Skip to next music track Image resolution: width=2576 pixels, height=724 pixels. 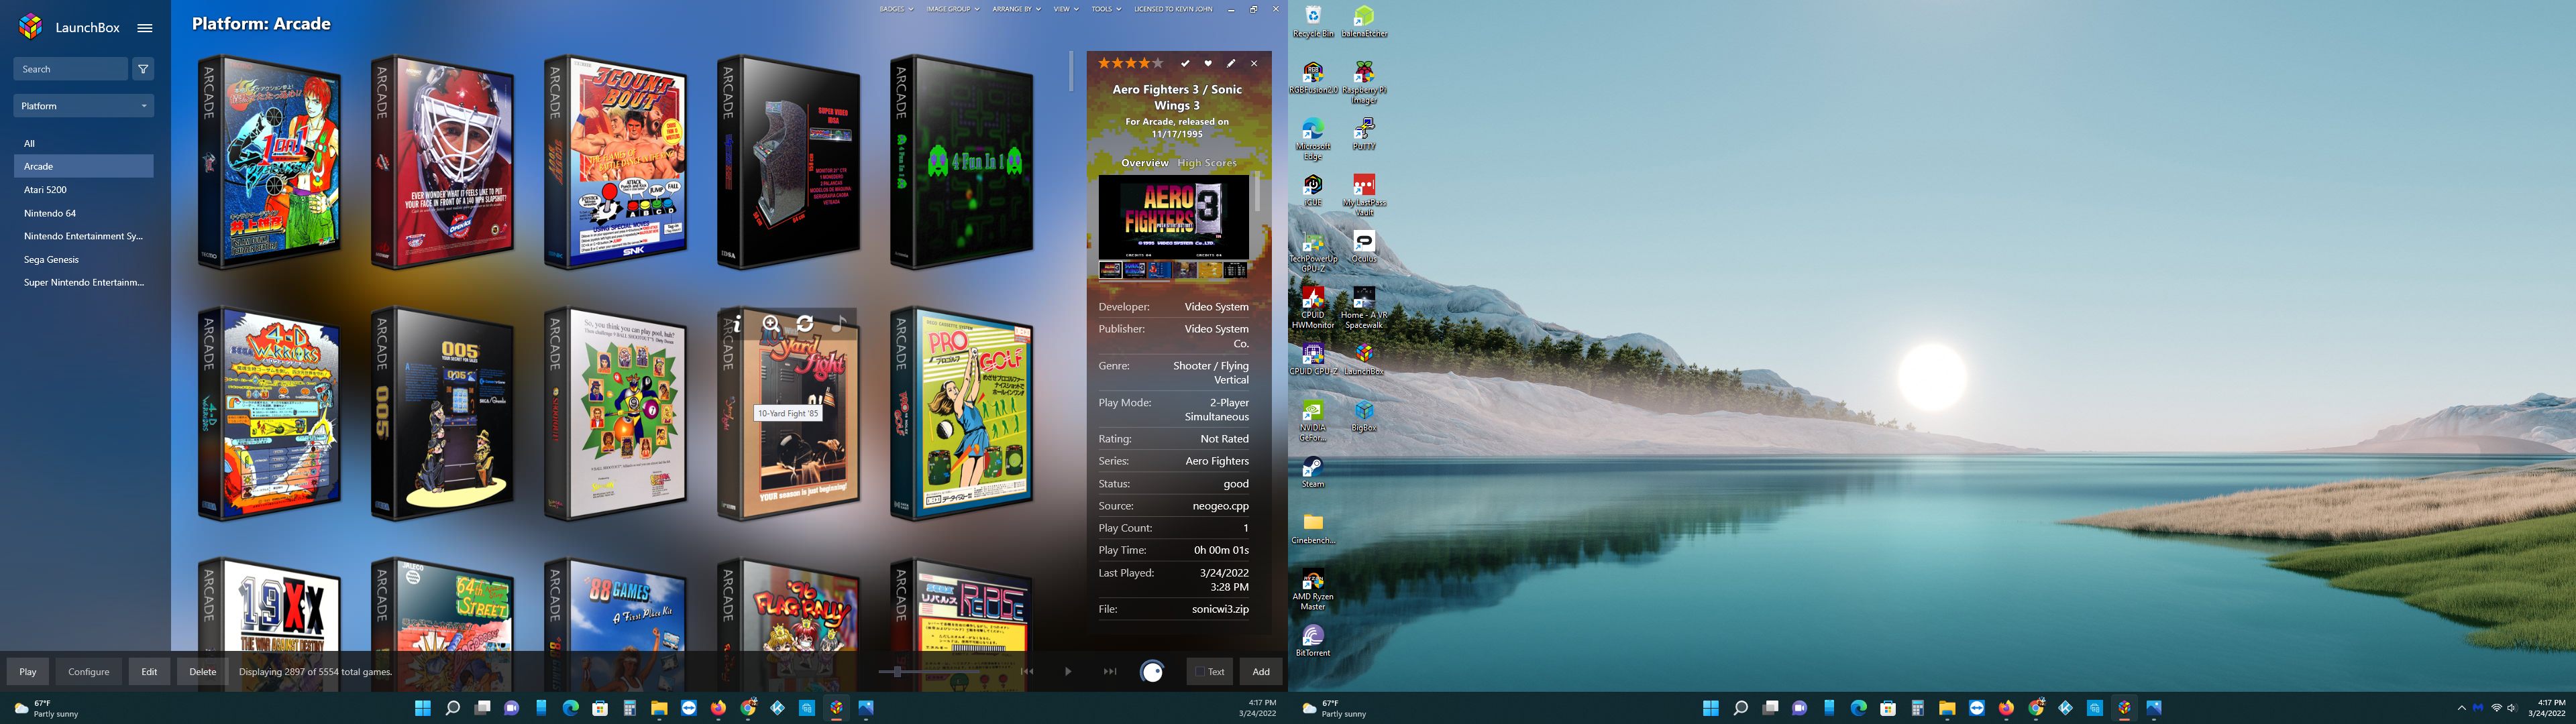[1110, 672]
